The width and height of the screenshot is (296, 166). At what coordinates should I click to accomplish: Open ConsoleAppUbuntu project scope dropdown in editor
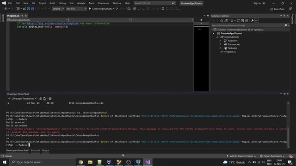37,20
